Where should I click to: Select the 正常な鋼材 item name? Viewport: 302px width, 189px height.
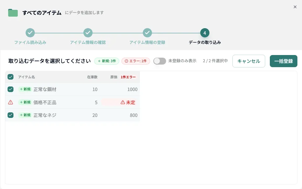point(45,89)
